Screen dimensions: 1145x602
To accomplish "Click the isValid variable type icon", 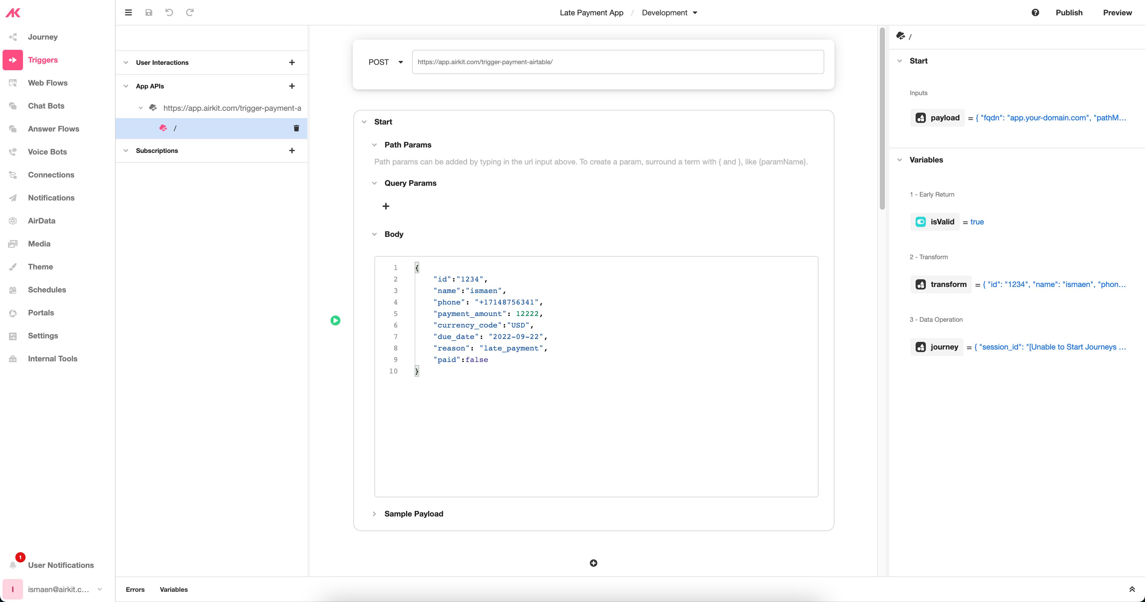I will point(920,222).
